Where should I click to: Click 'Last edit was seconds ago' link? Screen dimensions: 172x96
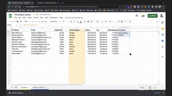[74, 18]
